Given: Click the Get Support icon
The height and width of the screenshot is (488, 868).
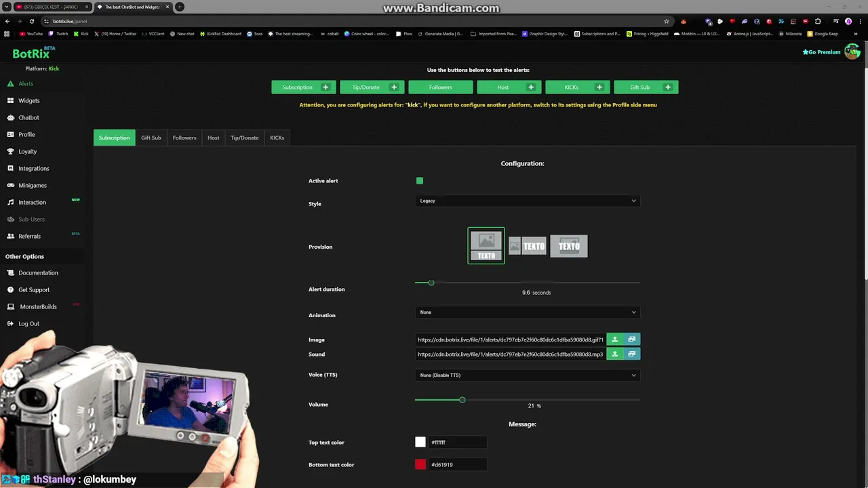Looking at the screenshot, I should pos(11,289).
